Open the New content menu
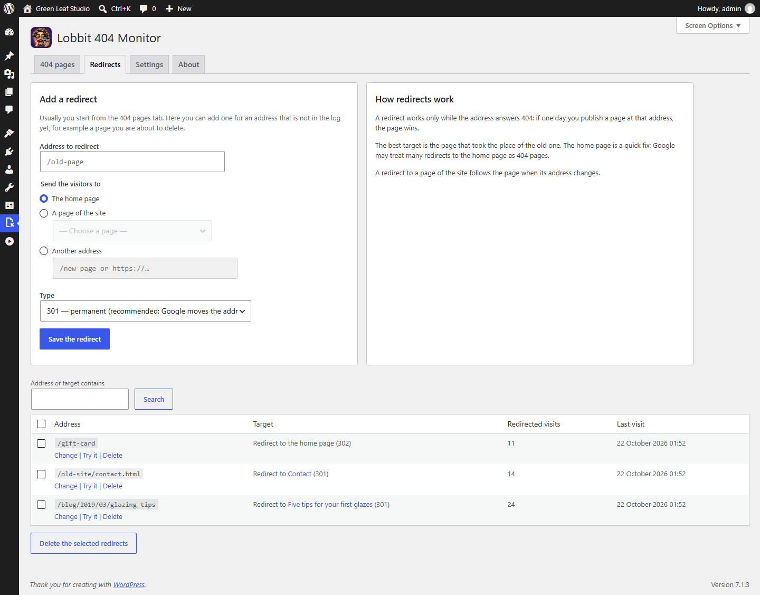The width and height of the screenshot is (760, 595). [x=178, y=8]
